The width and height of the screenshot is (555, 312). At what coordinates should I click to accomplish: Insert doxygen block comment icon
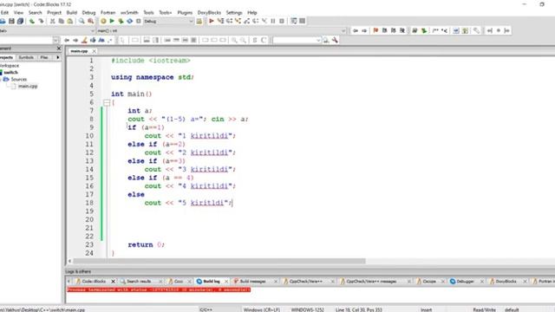(x=435, y=31)
